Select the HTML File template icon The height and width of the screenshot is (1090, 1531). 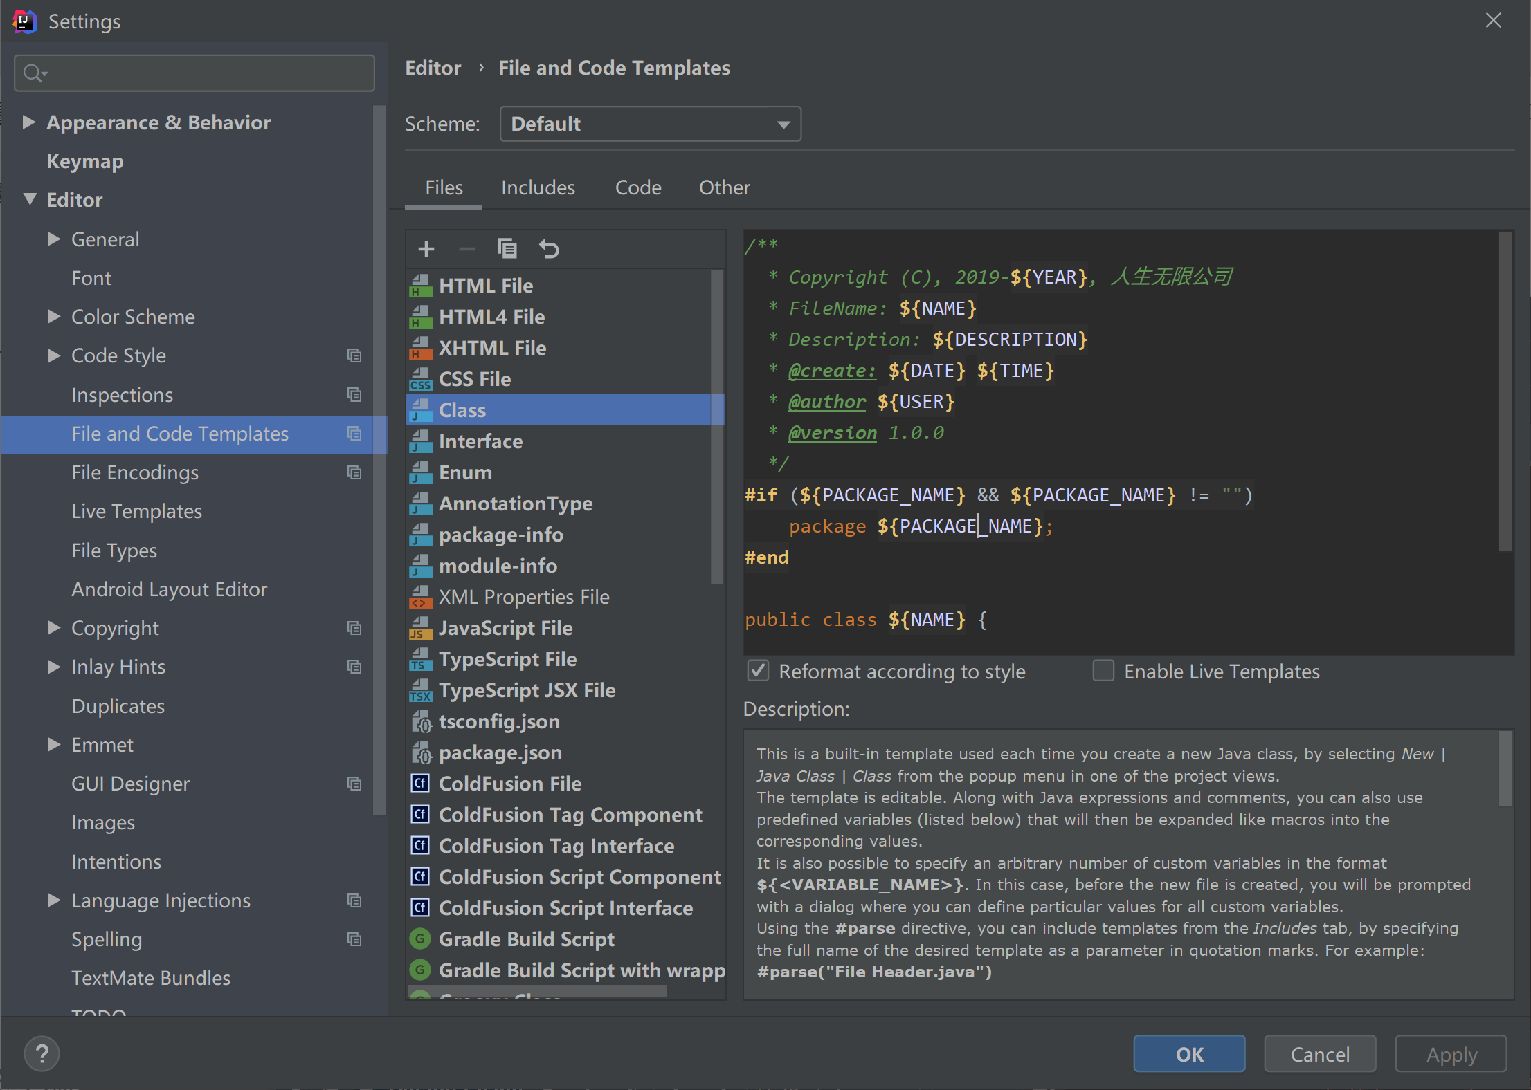[x=420, y=286]
